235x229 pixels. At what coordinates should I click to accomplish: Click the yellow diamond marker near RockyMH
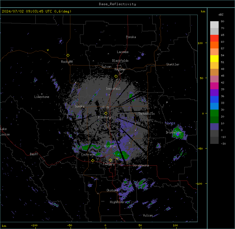click(x=68, y=55)
